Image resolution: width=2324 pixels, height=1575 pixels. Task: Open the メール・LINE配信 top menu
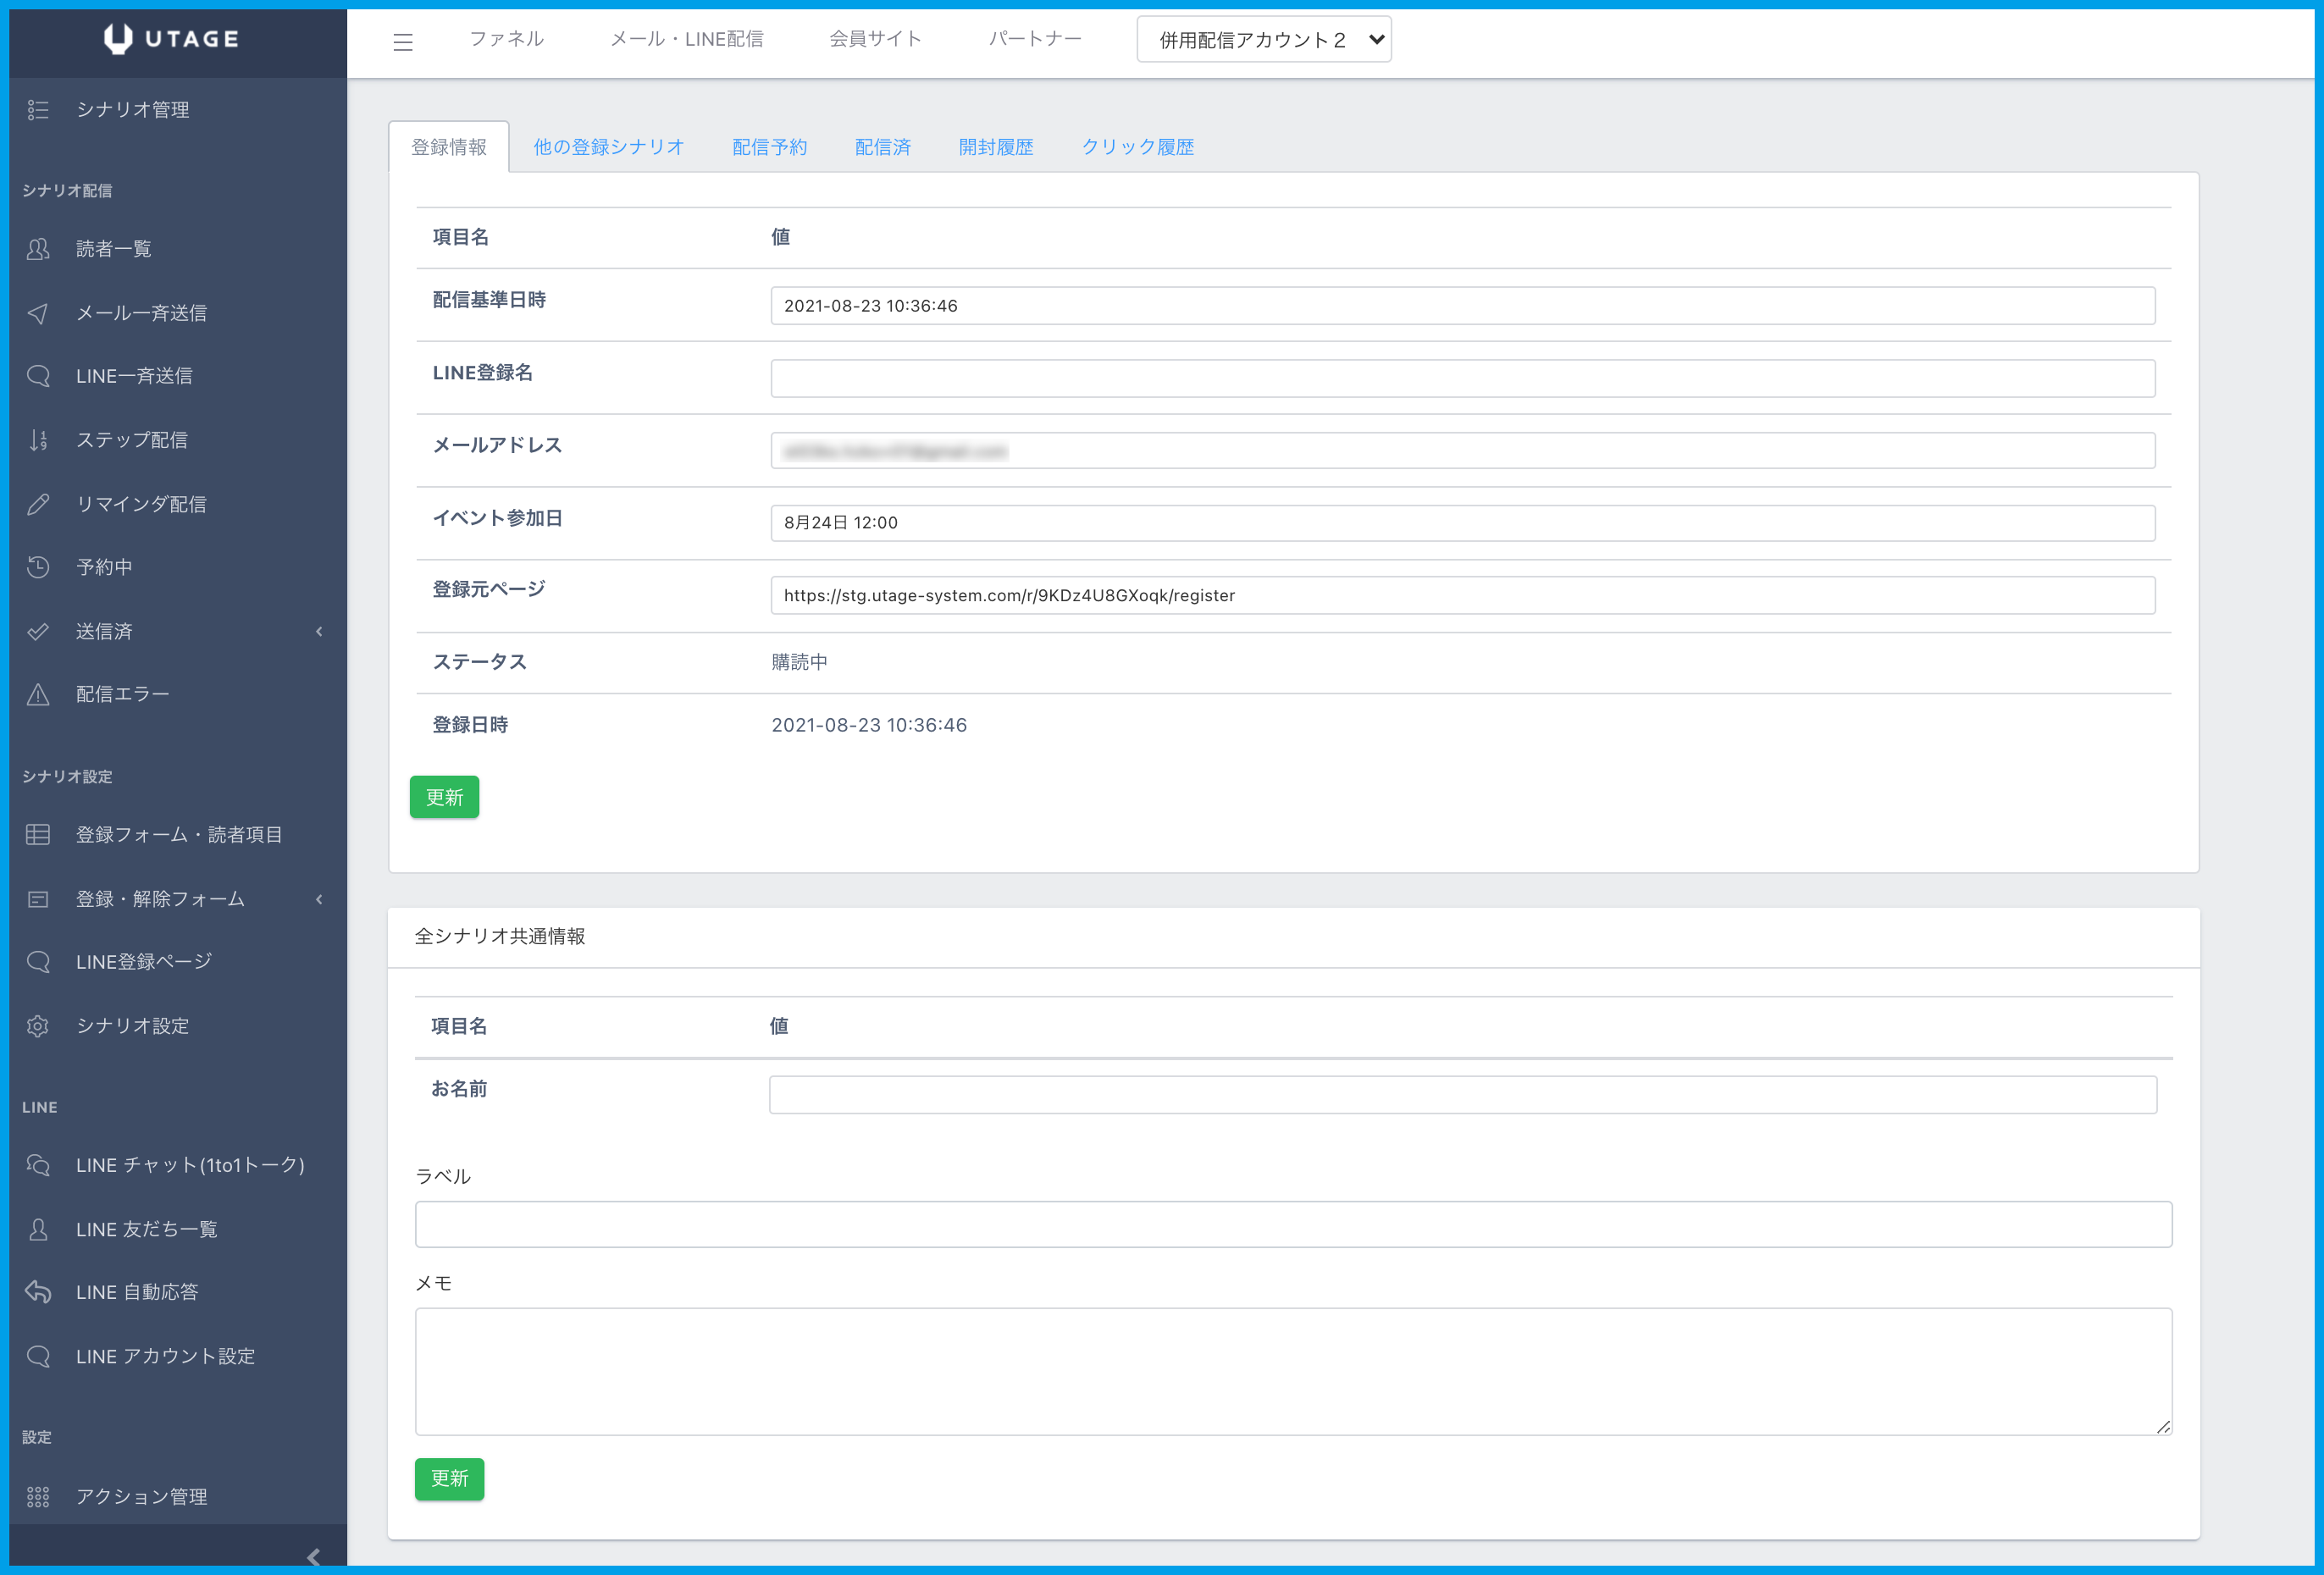tap(686, 39)
